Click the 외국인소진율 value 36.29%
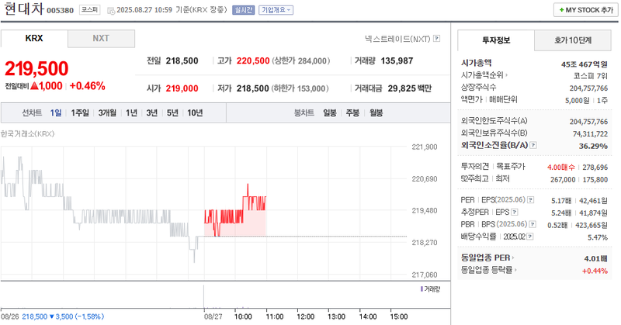Screen dimensions: 621x325 pyautogui.click(x=593, y=146)
